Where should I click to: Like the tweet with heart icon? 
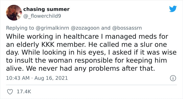click(x=10, y=92)
